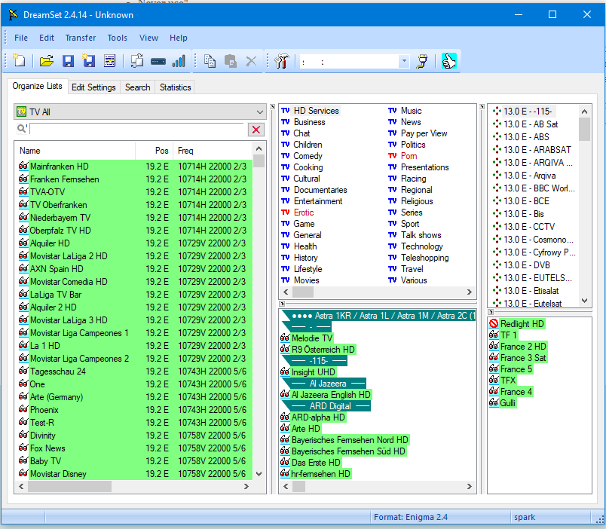
Task: Click the channel filter search field
Action: click(x=137, y=129)
